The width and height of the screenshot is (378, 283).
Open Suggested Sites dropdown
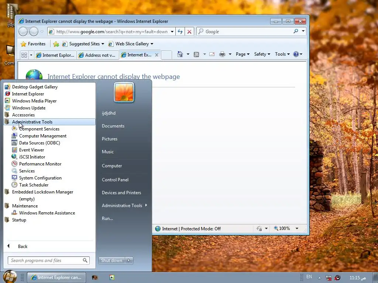click(83, 44)
